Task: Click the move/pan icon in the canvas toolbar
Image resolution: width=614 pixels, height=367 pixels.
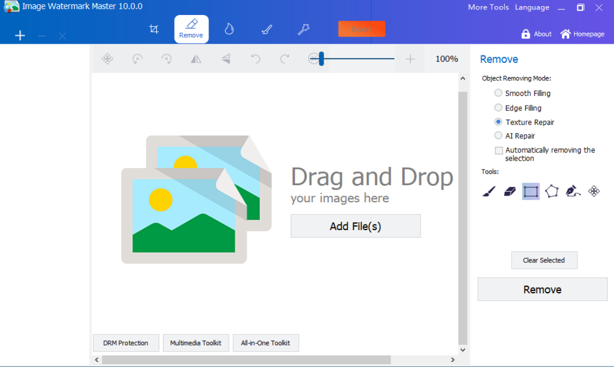Action: (108, 59)
